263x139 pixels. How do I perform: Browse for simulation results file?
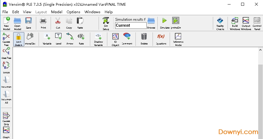151,23
